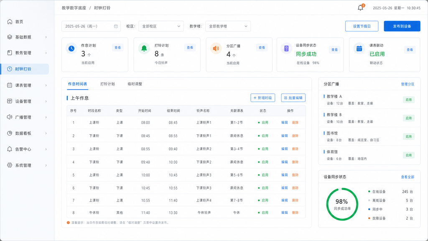Click the 新增时段 button
Viewport: 428px width, 241px height.
(262, 97)
